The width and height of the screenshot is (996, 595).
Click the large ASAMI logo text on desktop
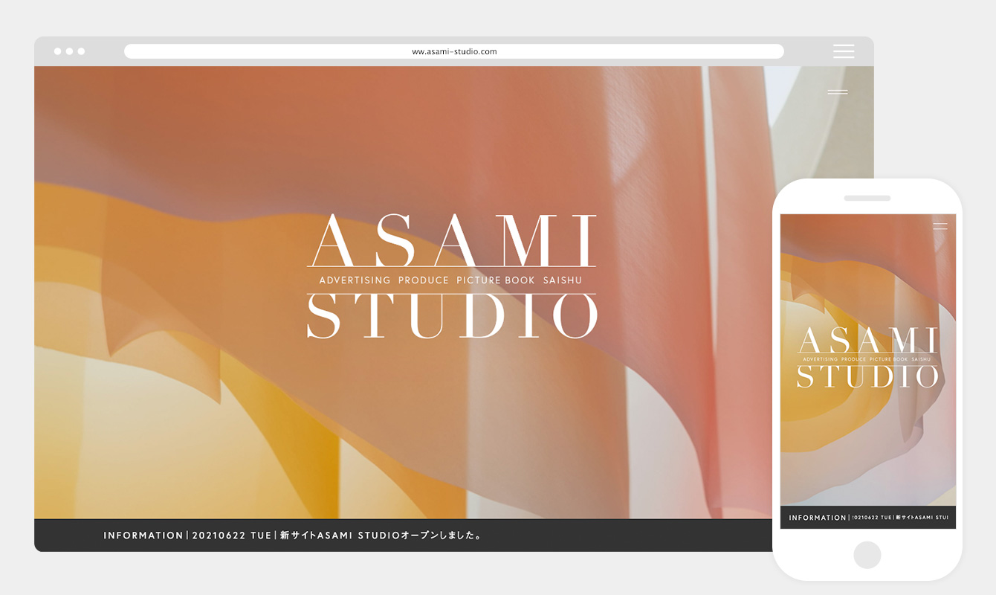pos(451,240)
